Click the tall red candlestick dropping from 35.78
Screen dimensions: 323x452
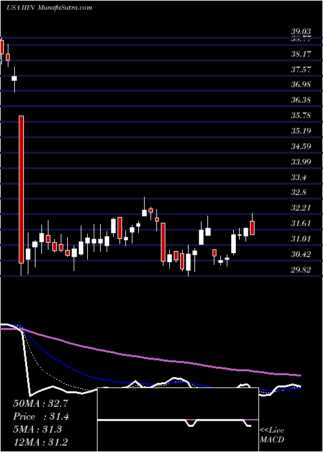[21, 189]
